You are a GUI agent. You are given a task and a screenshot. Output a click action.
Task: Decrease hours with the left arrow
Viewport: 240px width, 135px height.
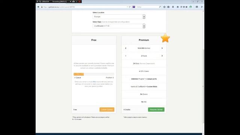point(126,56)
